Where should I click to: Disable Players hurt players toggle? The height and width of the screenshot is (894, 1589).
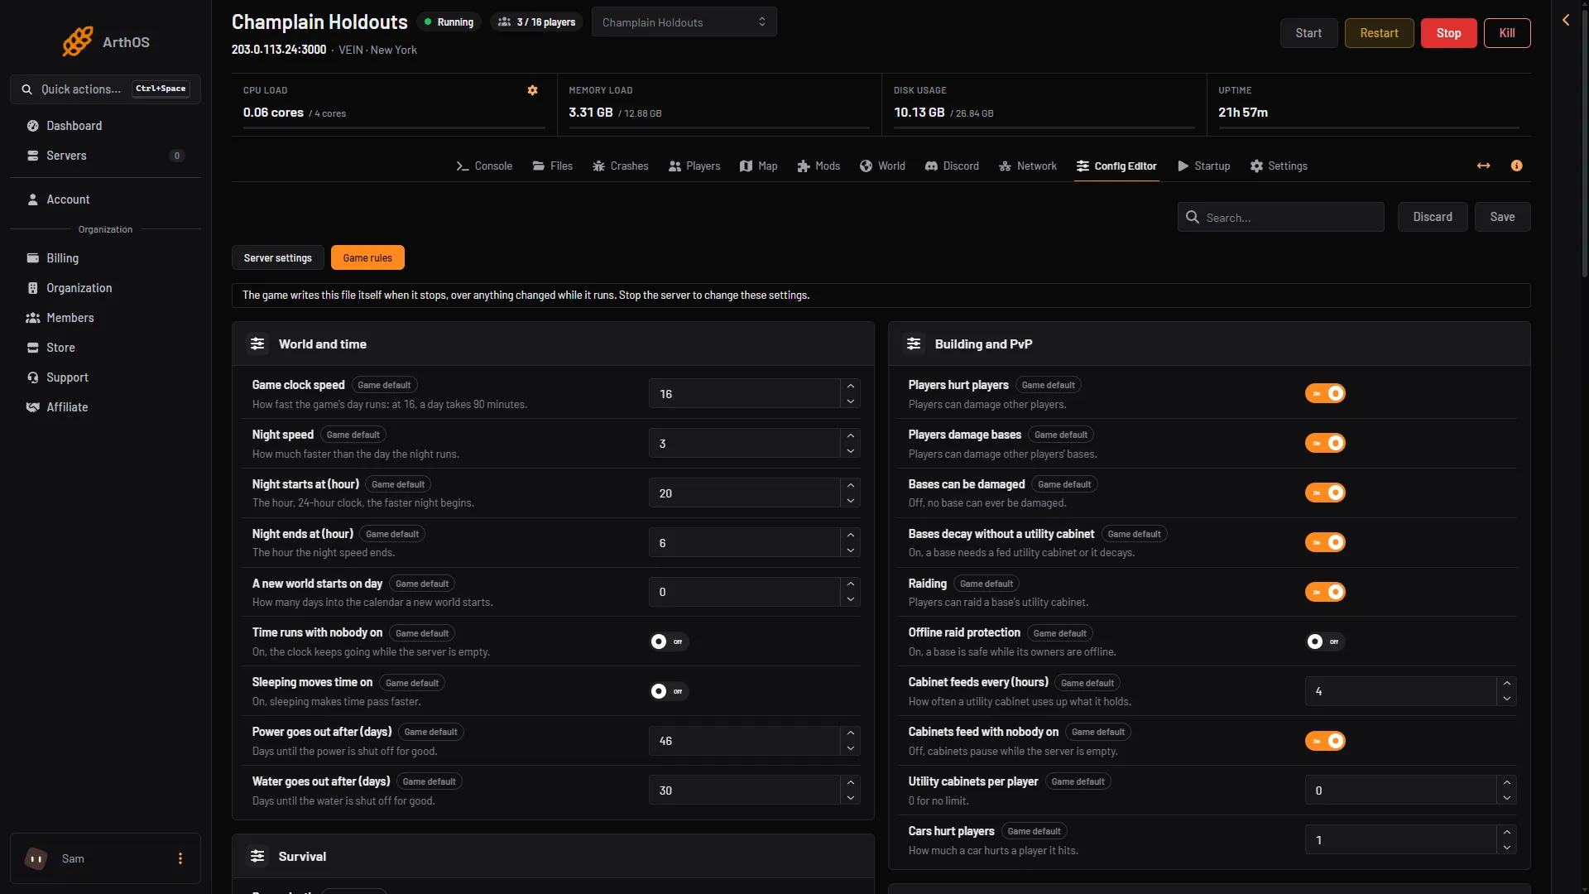click(1325, 393)
